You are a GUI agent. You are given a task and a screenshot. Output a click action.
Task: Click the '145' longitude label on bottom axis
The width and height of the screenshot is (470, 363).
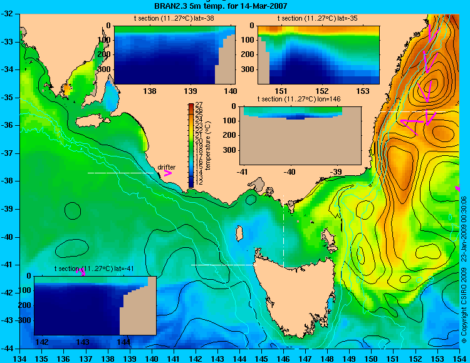point(261,359)
